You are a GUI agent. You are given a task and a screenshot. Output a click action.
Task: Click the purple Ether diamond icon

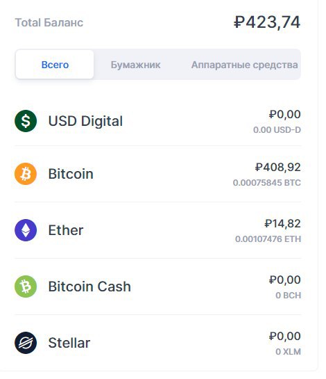pos(26,230)
